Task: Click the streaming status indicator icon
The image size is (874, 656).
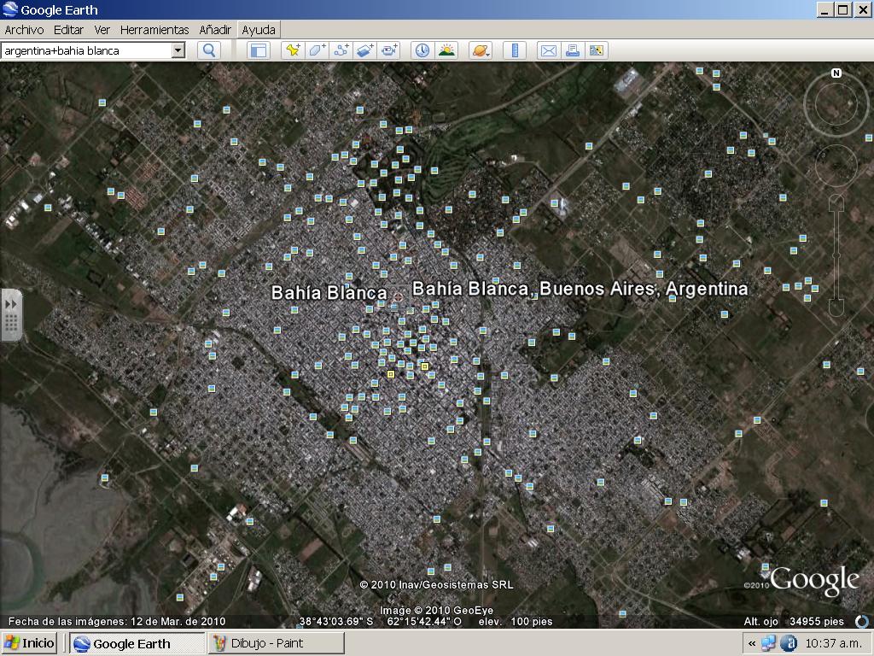Action: coord(862,622)
